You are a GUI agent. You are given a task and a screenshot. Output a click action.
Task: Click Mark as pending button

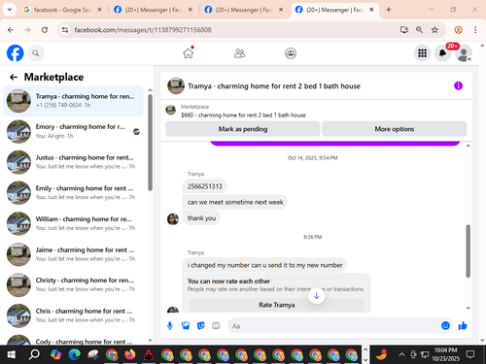point(243,129)
